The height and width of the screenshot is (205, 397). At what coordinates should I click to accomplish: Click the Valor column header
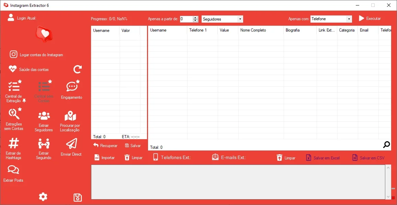[129, 30]
